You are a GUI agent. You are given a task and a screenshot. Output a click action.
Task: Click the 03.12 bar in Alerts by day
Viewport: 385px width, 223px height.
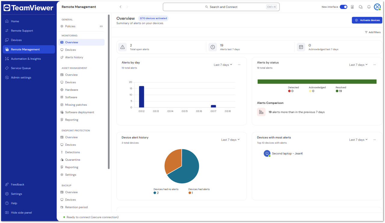coord(141,97)
